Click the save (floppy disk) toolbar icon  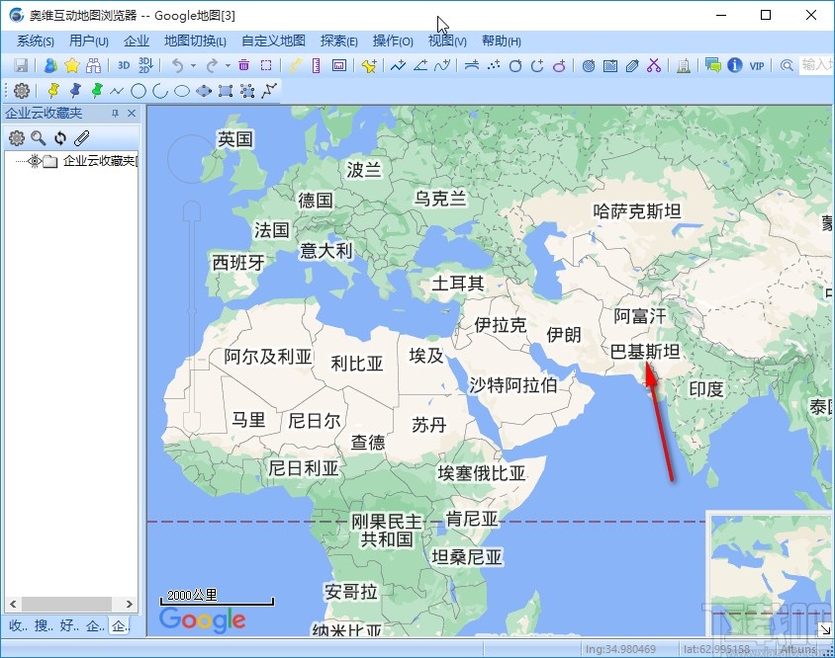tap(21, 65)
